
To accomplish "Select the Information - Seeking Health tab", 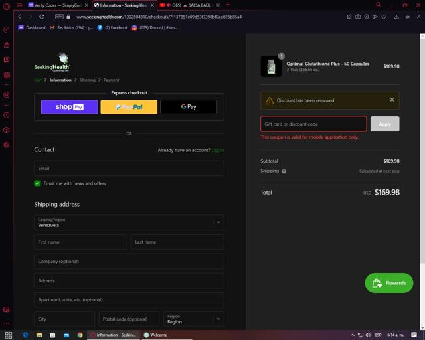I will 124,5.
